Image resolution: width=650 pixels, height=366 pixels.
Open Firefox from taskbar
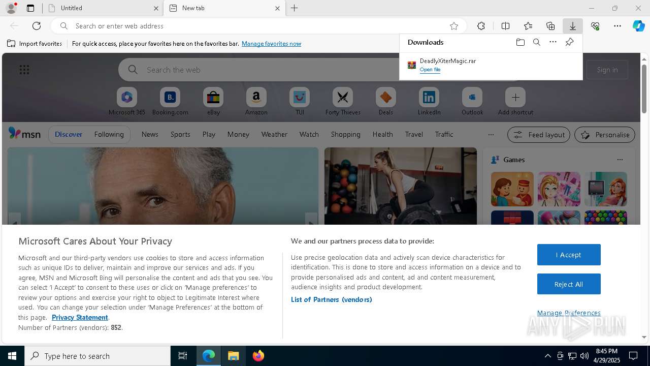258,356
